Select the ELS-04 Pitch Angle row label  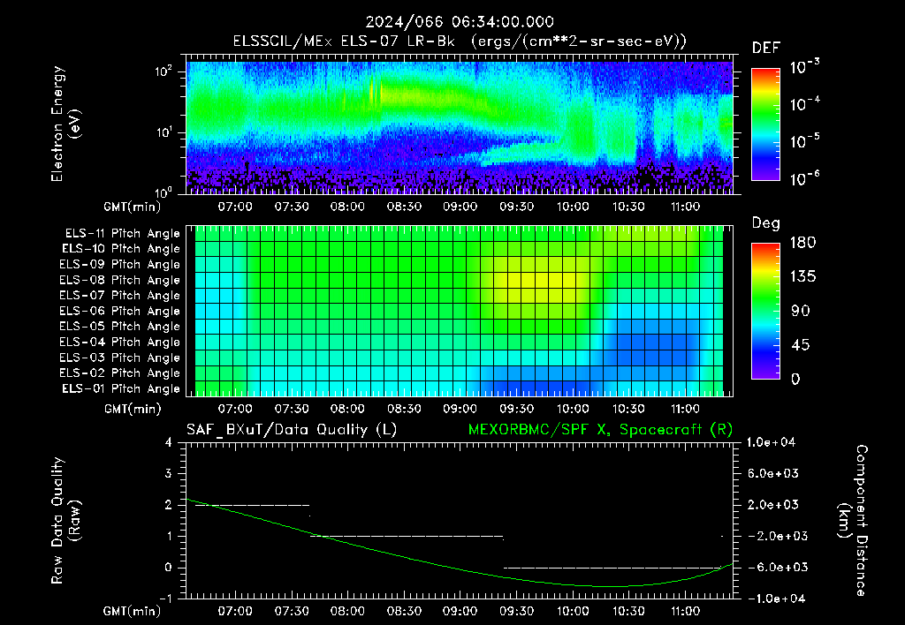click(120, 343)
